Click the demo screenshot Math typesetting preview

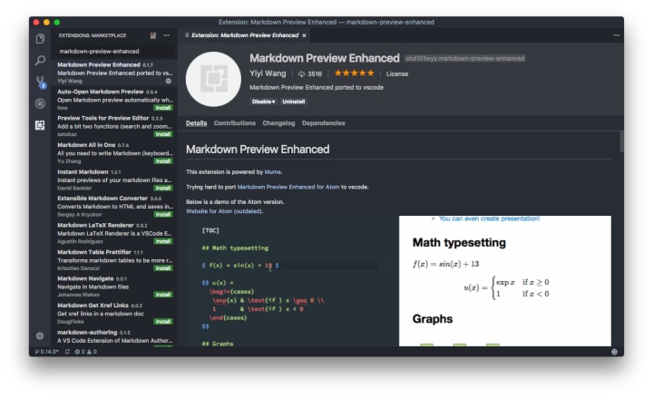pos(505,281)
